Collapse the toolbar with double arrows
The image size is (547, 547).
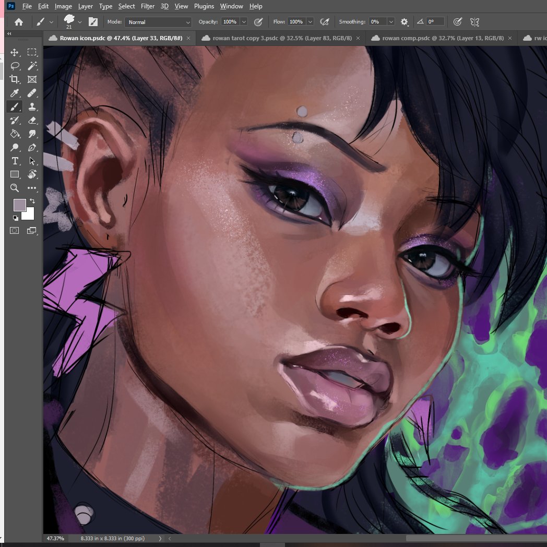click(9, 33)
